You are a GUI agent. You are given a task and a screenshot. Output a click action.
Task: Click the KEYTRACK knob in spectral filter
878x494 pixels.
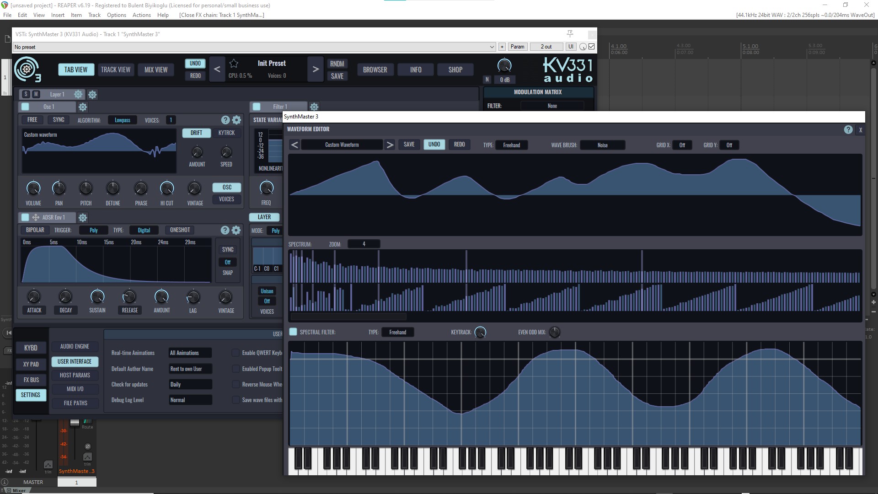click(x=480, y=332)
